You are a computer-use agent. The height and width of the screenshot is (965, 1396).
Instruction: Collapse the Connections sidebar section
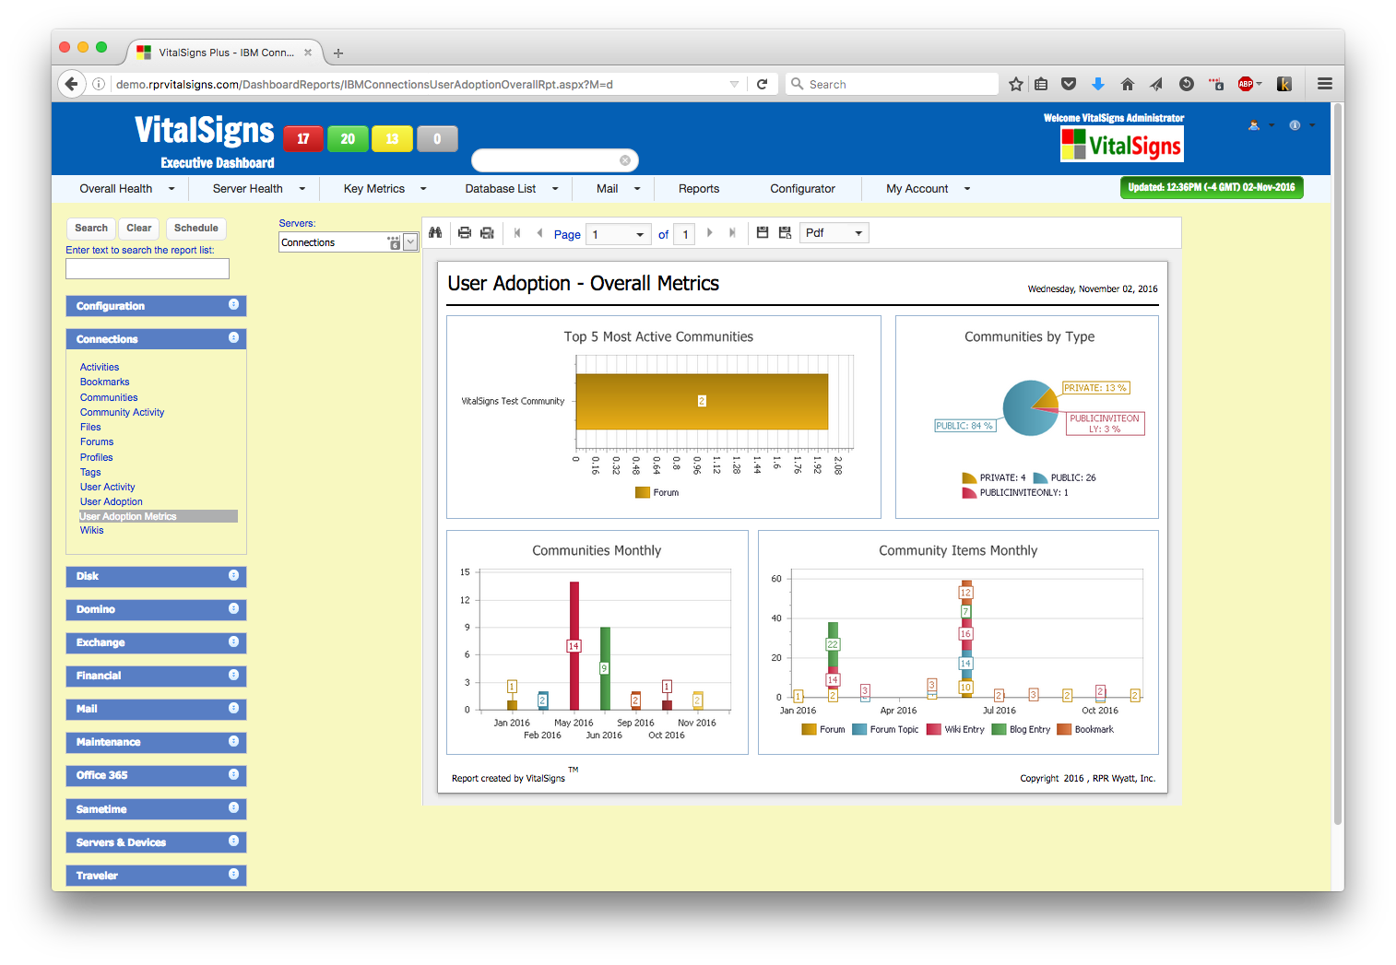pos(233,338)
